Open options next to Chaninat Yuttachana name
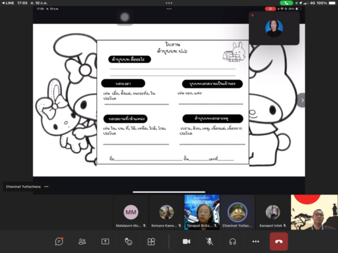This screenshot has height=253, width=338. point(46,187)
